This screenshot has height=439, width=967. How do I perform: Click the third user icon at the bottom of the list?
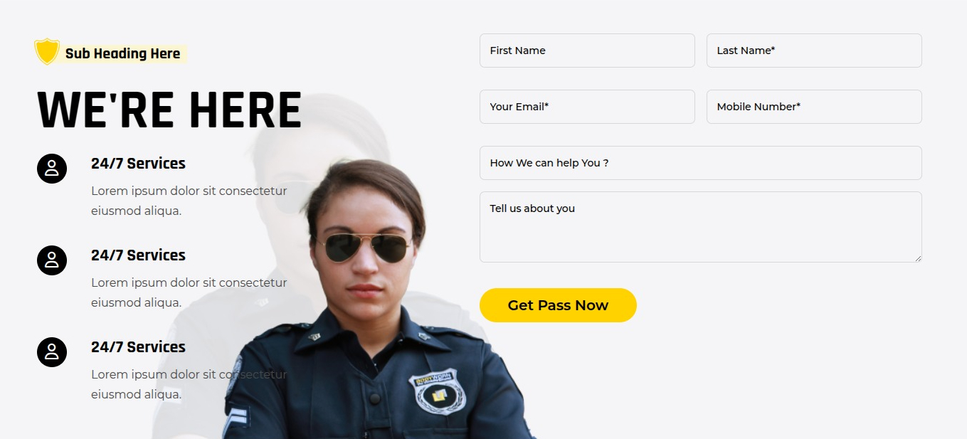52,352
